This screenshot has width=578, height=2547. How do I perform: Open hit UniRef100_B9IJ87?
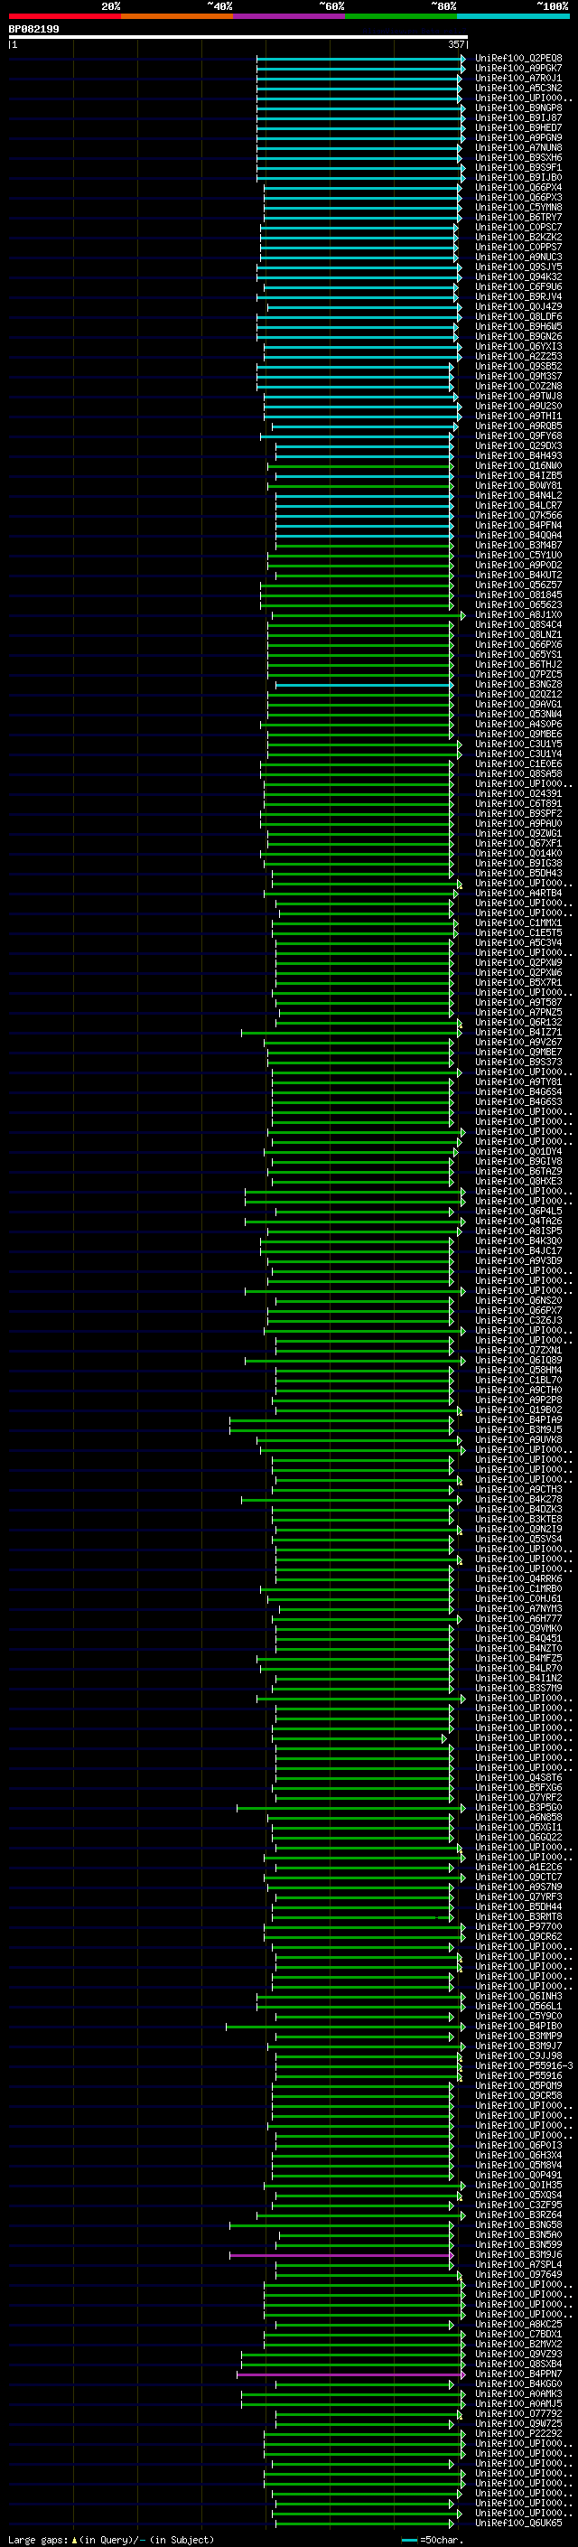tap(517, 117)
